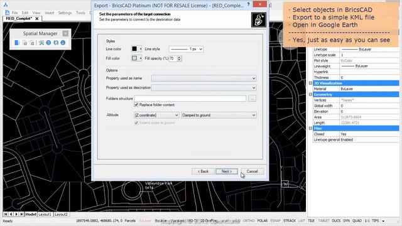402x226 pixels.
Task: Collapse the 3D Visualization properties section
Action: coord(310,83)
